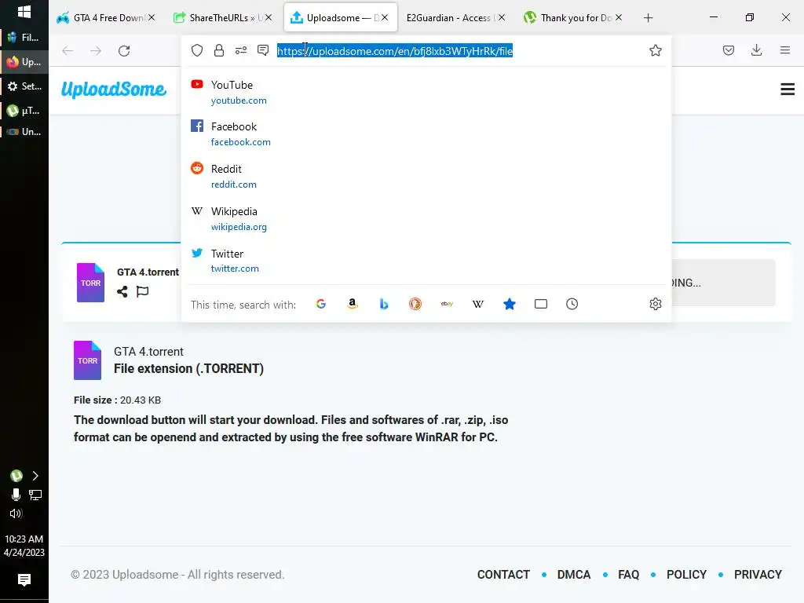This screenshot has height=603, width=804.
Task: Switch to Firefox window in taskbar
Action: (x=24, y=62)
